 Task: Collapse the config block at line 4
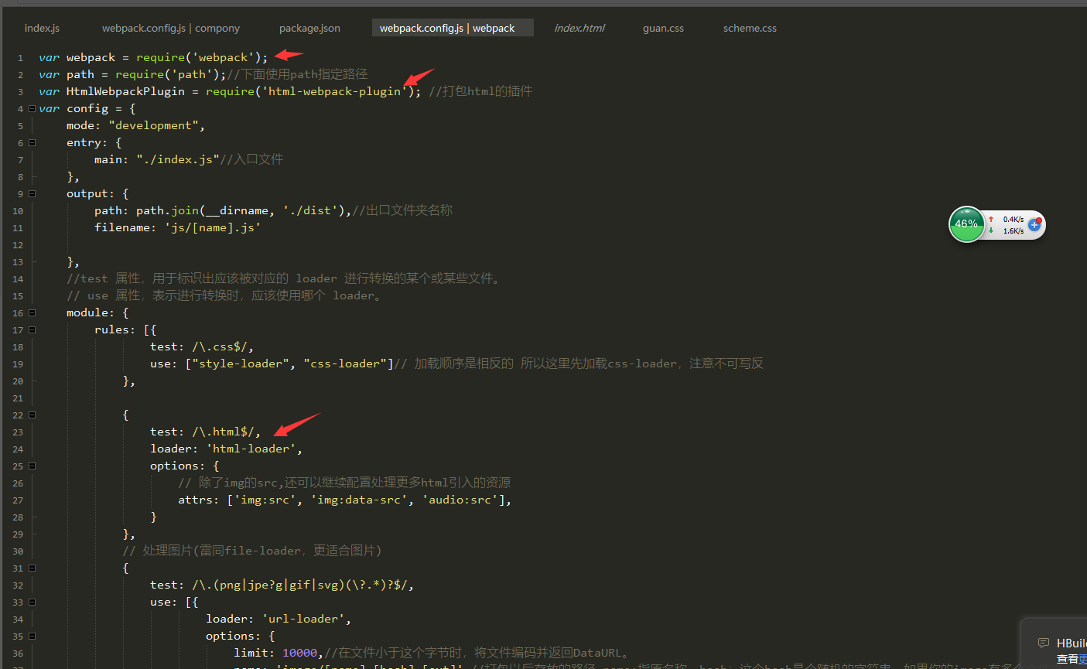[32, 108]
